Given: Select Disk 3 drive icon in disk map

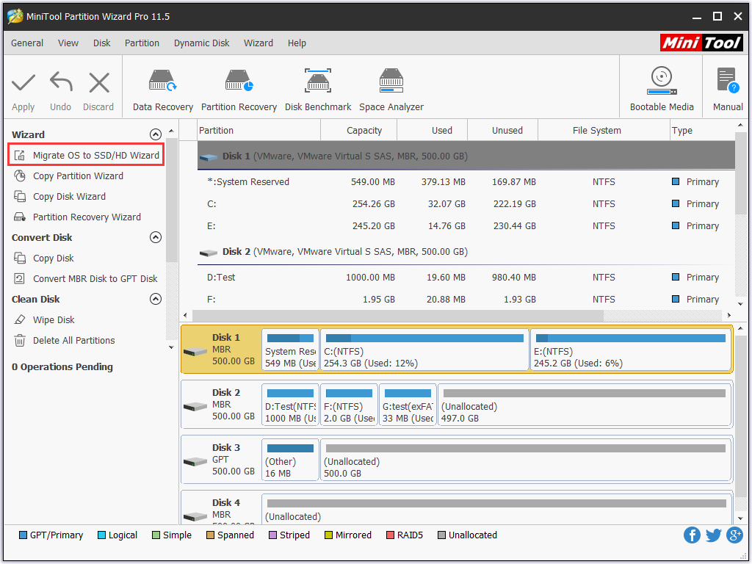Looking at the screenshot, I should tap(195, 461).
